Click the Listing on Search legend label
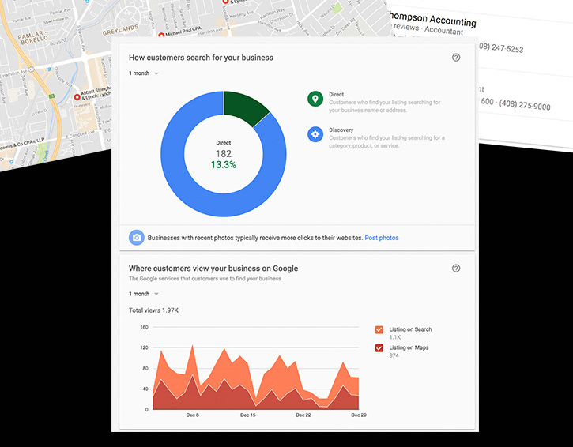Viewport: 573px width, 447px height. pyautogui.click(x=410, y=329)
